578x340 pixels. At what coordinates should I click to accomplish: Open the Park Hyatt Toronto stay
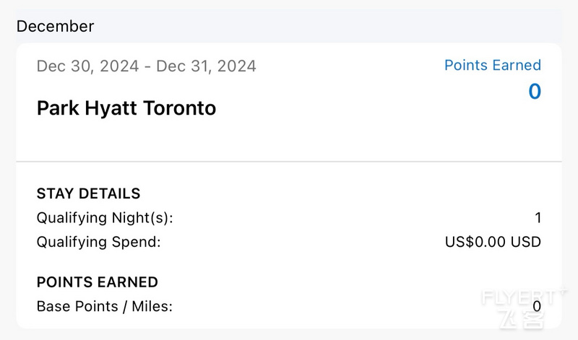pos(126,108)
